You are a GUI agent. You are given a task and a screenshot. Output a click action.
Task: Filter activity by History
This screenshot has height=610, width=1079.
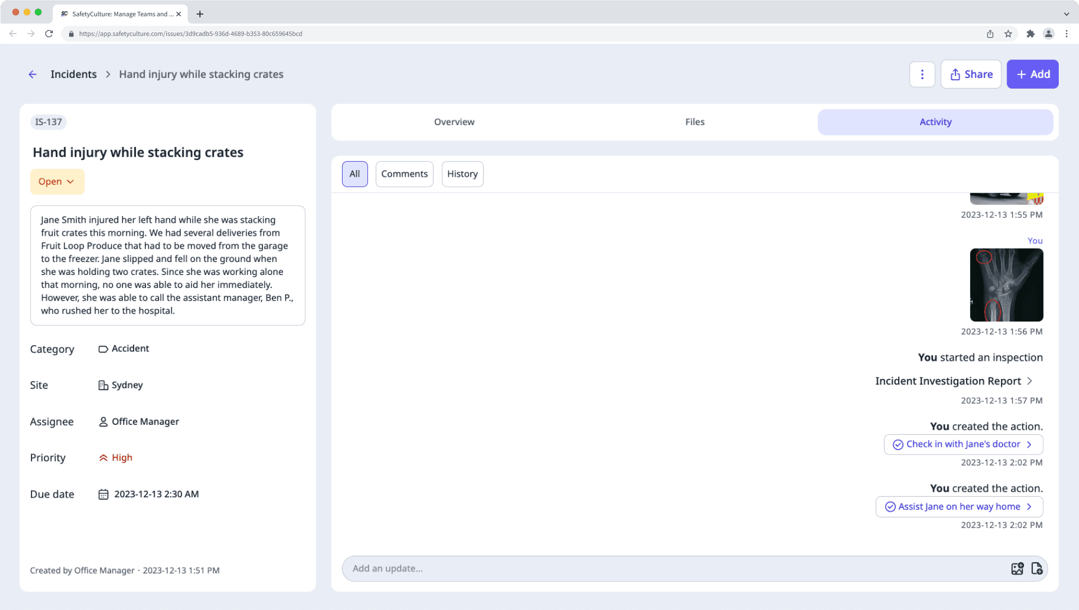point(462,174)
